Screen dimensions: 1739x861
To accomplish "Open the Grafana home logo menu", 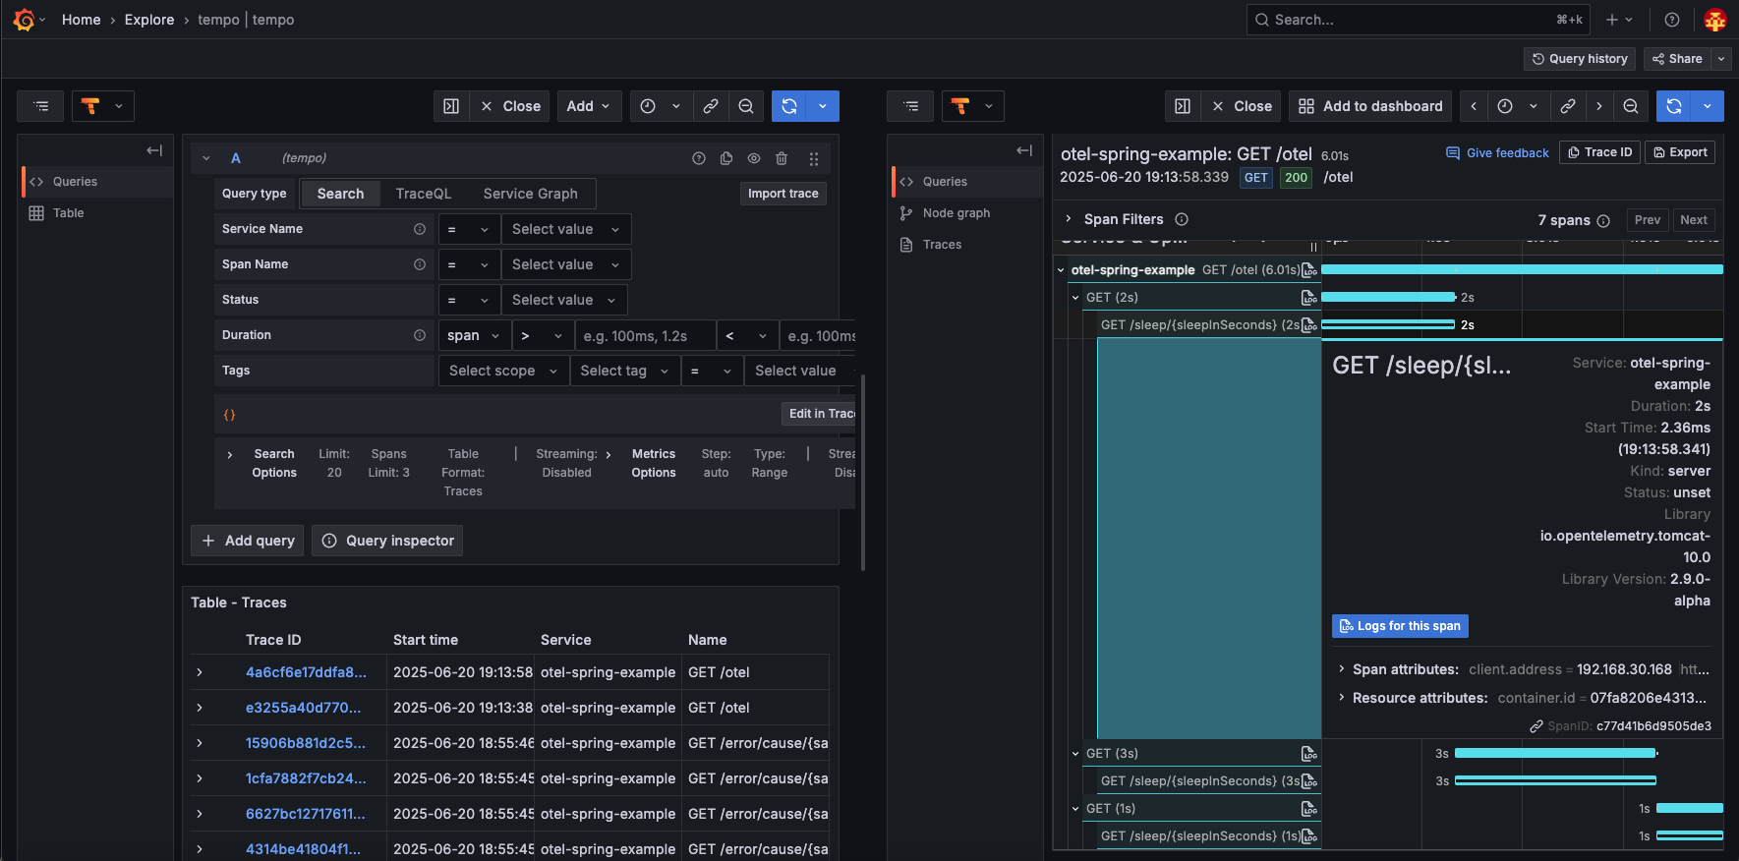I will coord(25,20).
